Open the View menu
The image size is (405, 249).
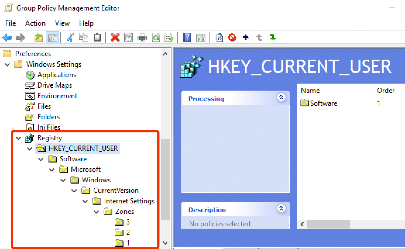[62, 23]
